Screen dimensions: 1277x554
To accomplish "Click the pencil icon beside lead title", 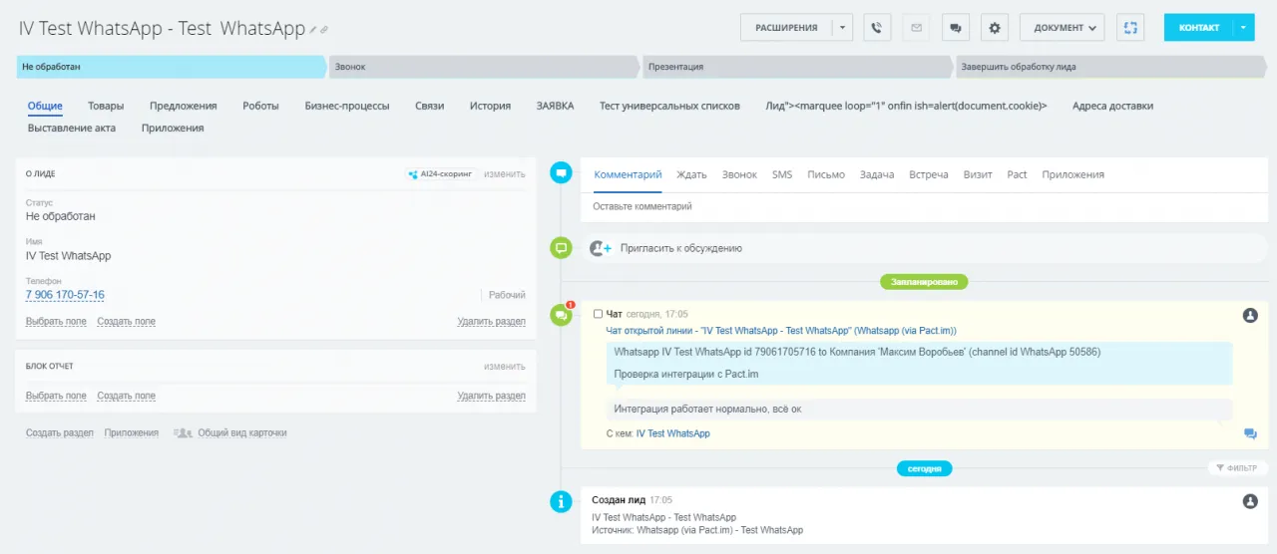I will 313,30.
